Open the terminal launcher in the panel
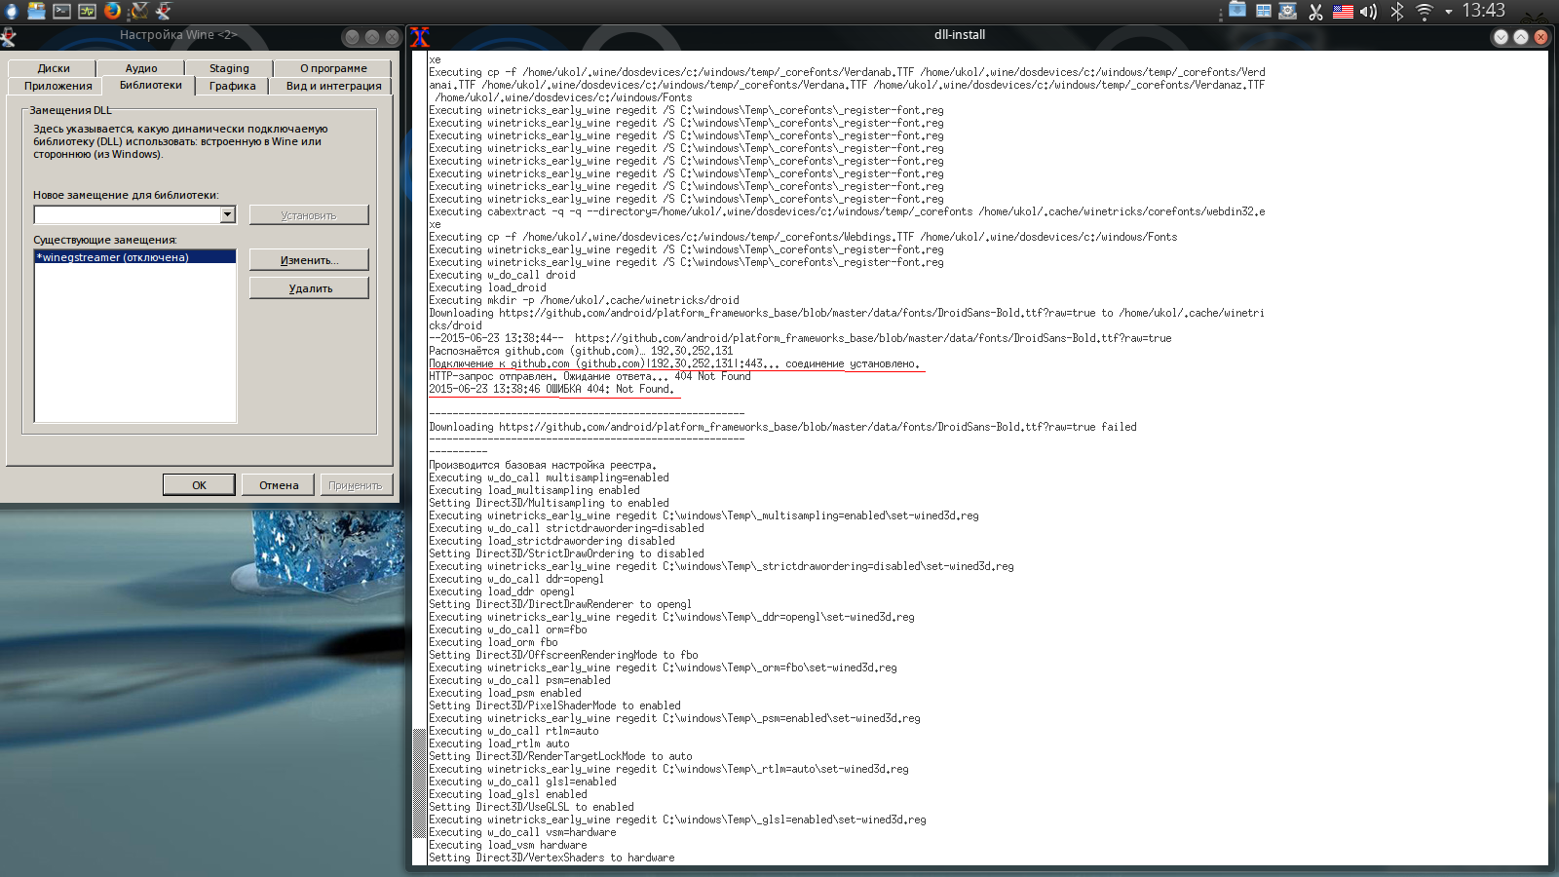 [61, 11]
